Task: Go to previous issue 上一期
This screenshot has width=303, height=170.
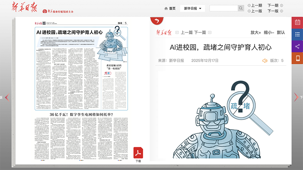Action: click(255, 5)
